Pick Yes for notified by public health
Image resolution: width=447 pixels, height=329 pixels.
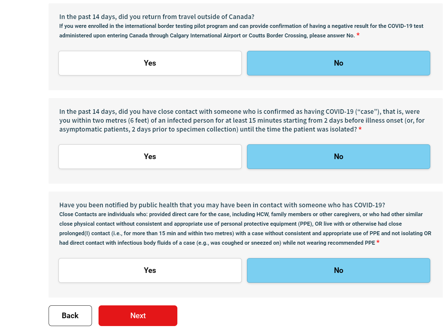150,270
